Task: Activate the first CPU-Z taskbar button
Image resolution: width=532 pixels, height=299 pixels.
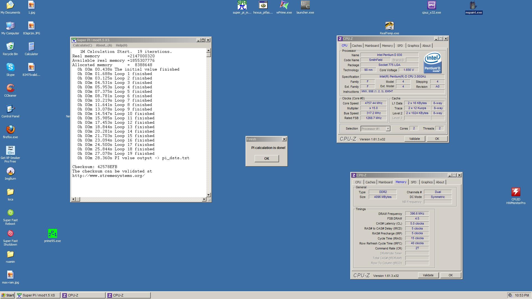Action: (83, 295)
